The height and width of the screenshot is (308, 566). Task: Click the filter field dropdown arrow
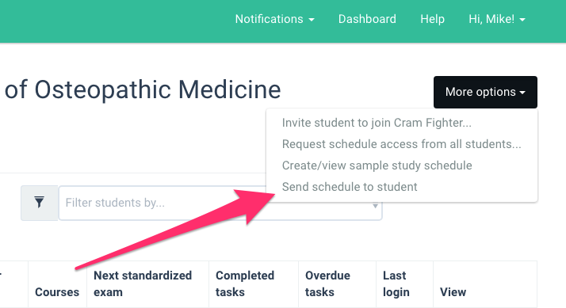coord(375,206)
